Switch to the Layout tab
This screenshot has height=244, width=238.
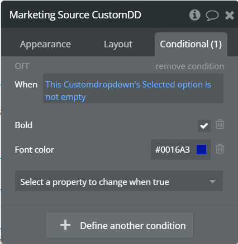click(118, 45)
